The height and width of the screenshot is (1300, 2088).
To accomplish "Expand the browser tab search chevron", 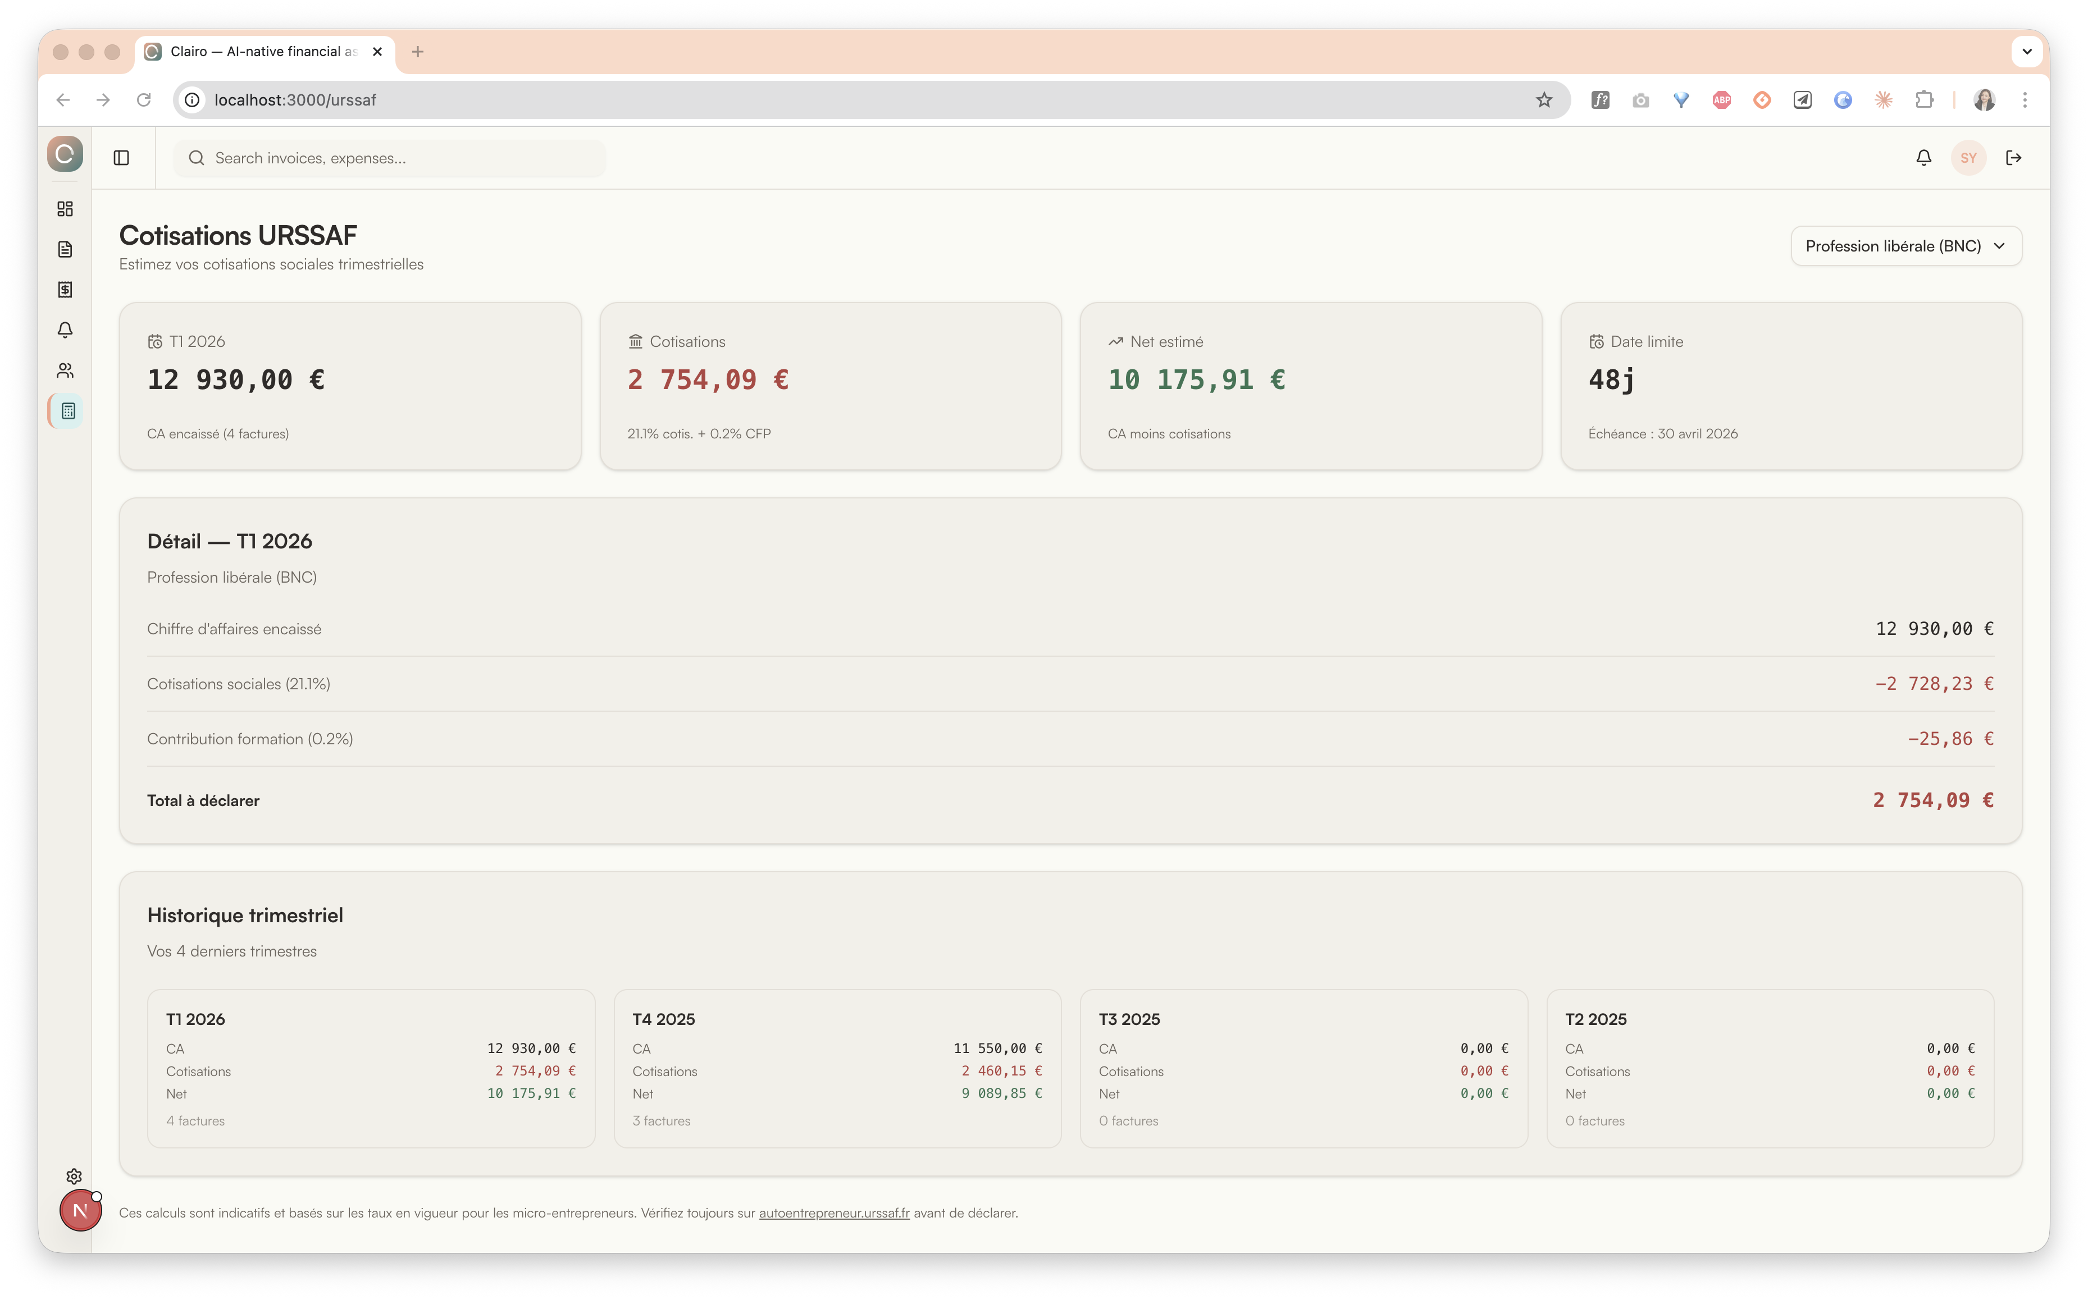I will [x=2027, y=52].
